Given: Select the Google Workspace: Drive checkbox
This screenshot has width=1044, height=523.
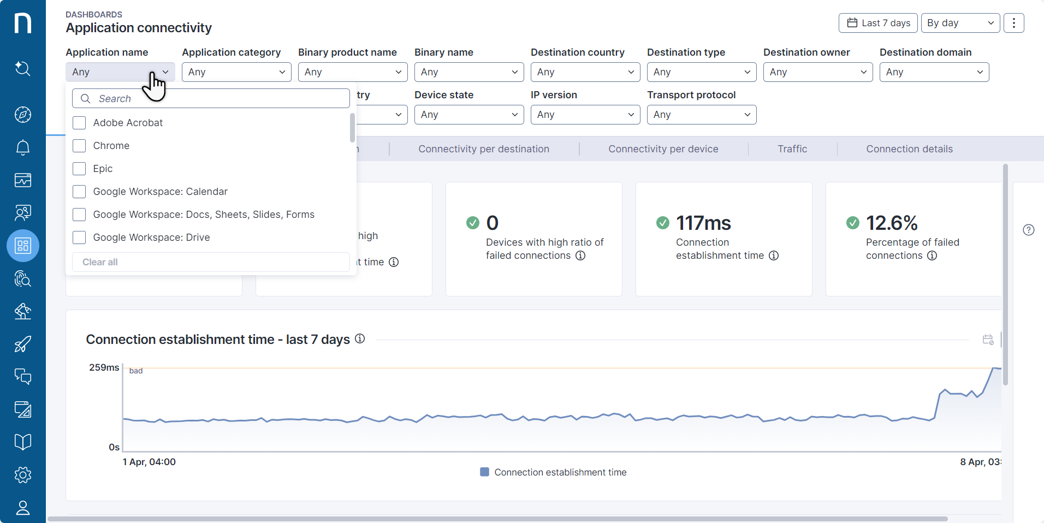Looking at the screenshot, I should [79, 237].
